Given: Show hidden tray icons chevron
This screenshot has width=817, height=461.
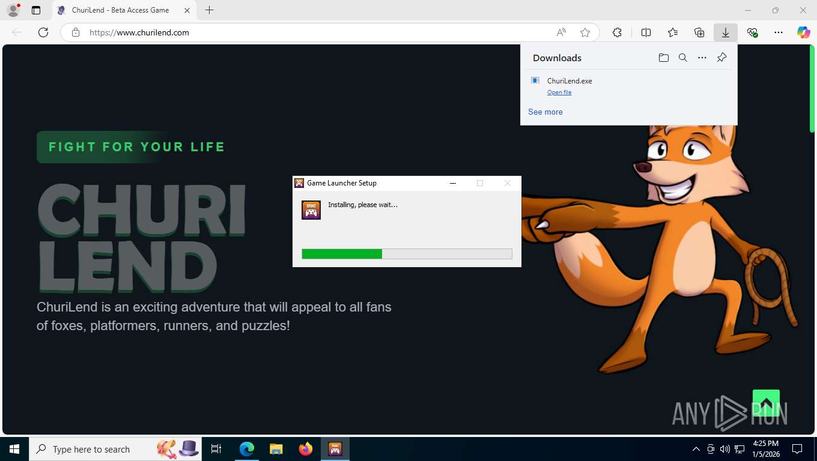Looking at the screenshot, I should (x=696, y=449).
